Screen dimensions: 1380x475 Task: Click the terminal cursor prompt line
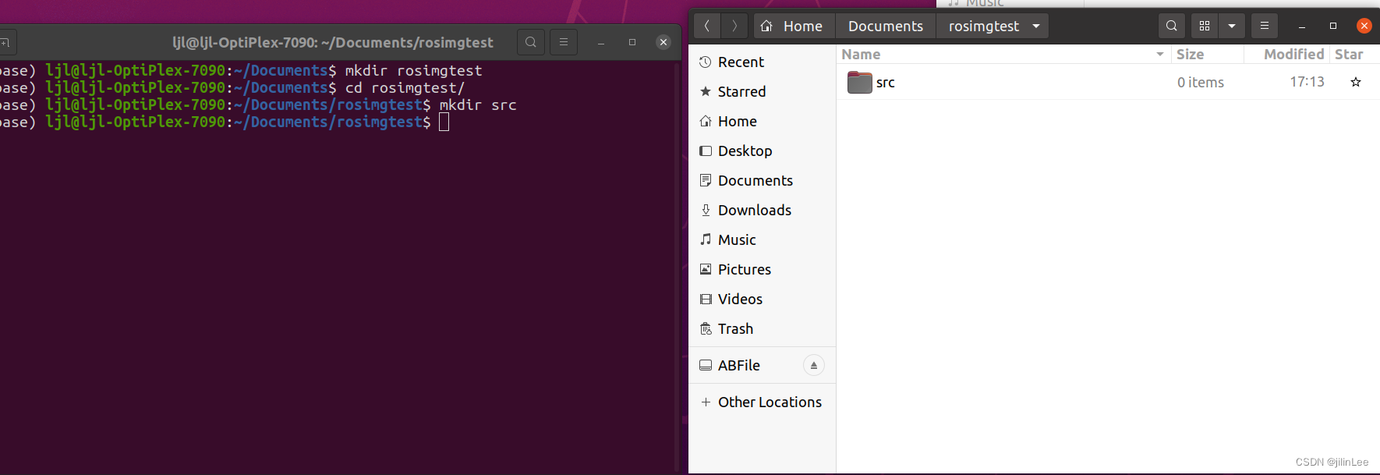pyautogui.click(x=225, y=122)
